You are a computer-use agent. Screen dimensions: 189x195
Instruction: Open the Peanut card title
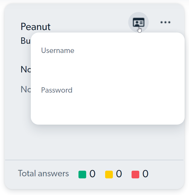point(35,27)
